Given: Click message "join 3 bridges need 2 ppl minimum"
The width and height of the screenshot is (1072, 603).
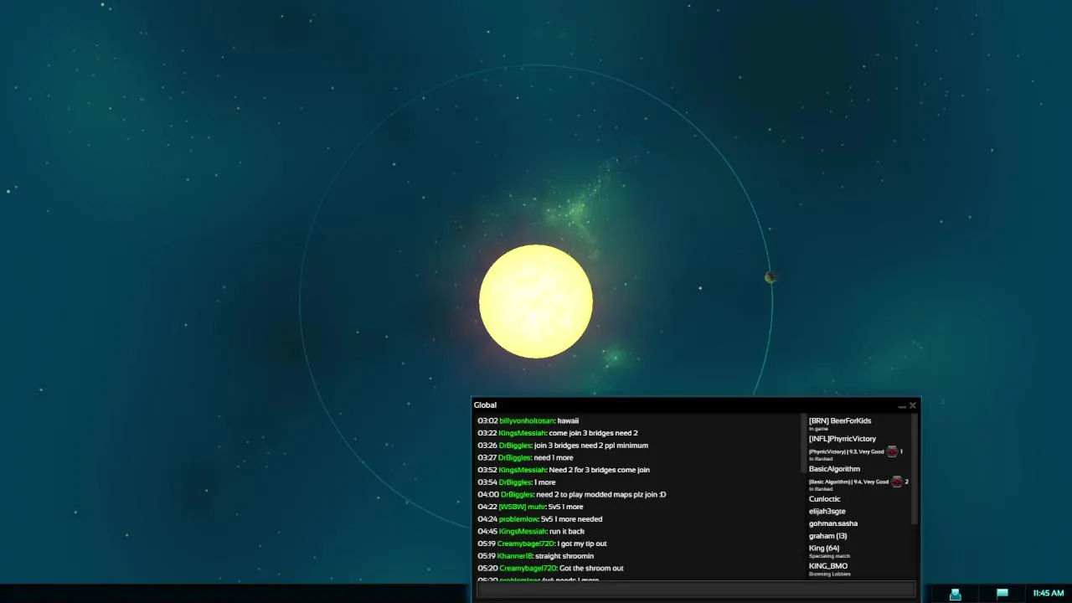Looking at the screenshot, I should pos(591,446).
